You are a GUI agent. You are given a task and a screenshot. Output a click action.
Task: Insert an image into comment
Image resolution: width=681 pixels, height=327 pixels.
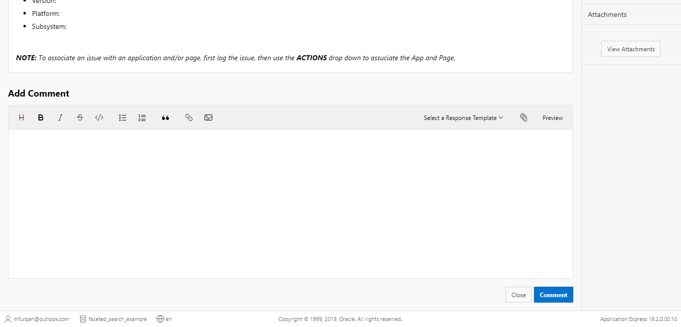[208, 118]
